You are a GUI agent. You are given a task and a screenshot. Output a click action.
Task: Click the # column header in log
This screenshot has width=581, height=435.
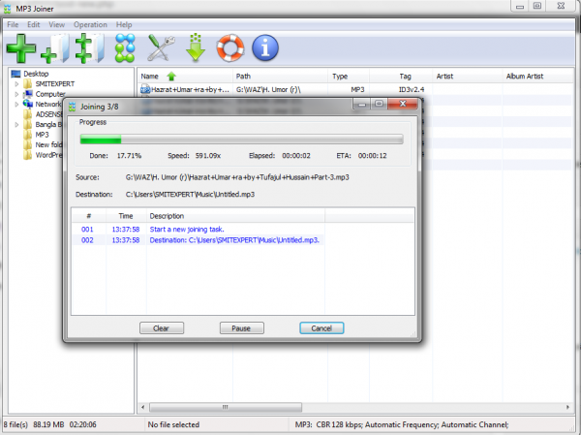[x=88, y=216]
